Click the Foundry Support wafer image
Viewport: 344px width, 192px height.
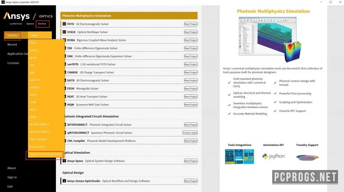pyautogui.click(x=307, y=157)
